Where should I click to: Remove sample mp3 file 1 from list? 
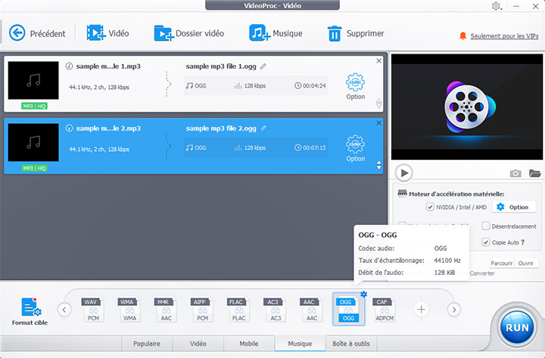point(379,60)
